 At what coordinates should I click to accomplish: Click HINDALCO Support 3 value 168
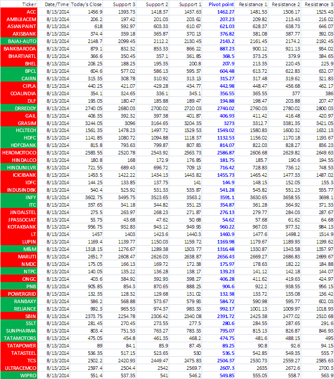click(x=131, y=160)
